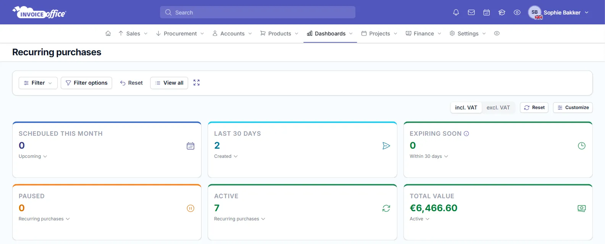Open the graduation cap help icon
605x244 pixels.
tap(502, 13)
